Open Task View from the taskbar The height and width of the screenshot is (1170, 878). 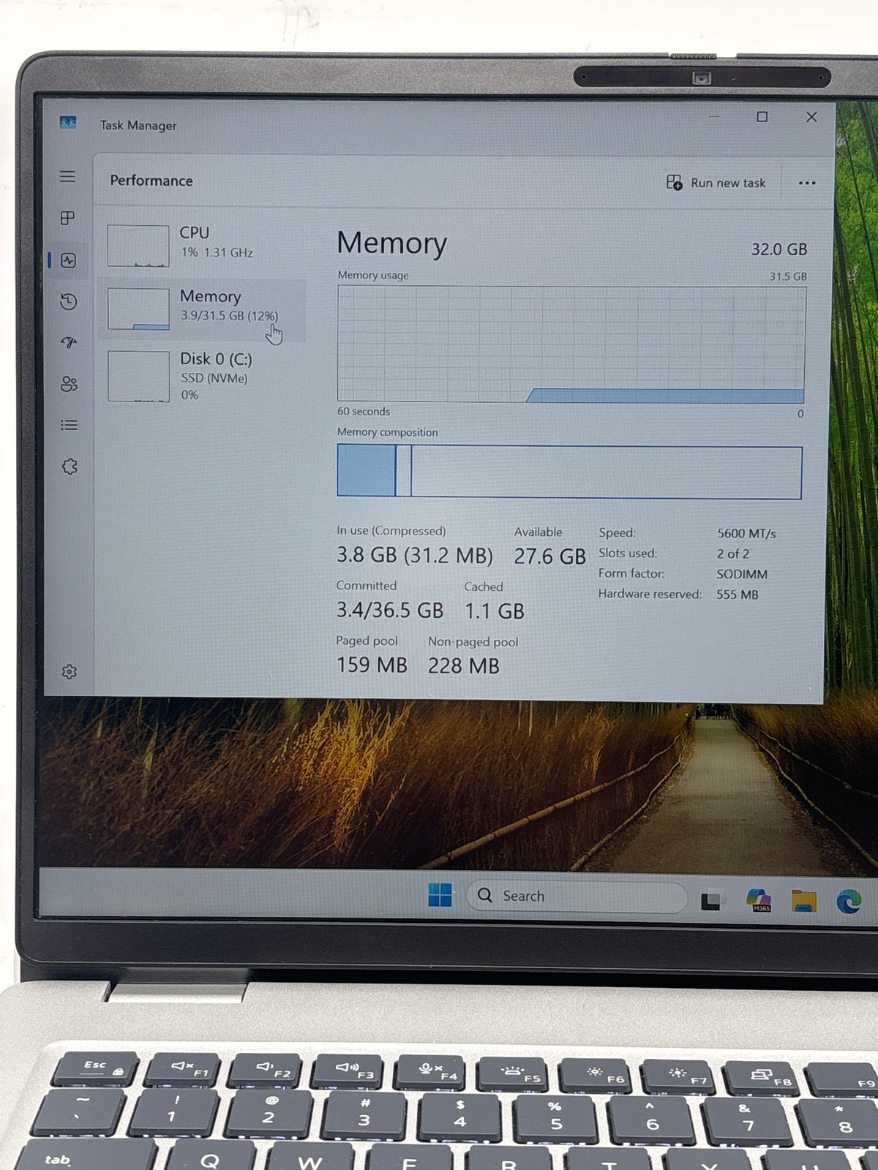(710, 900)
